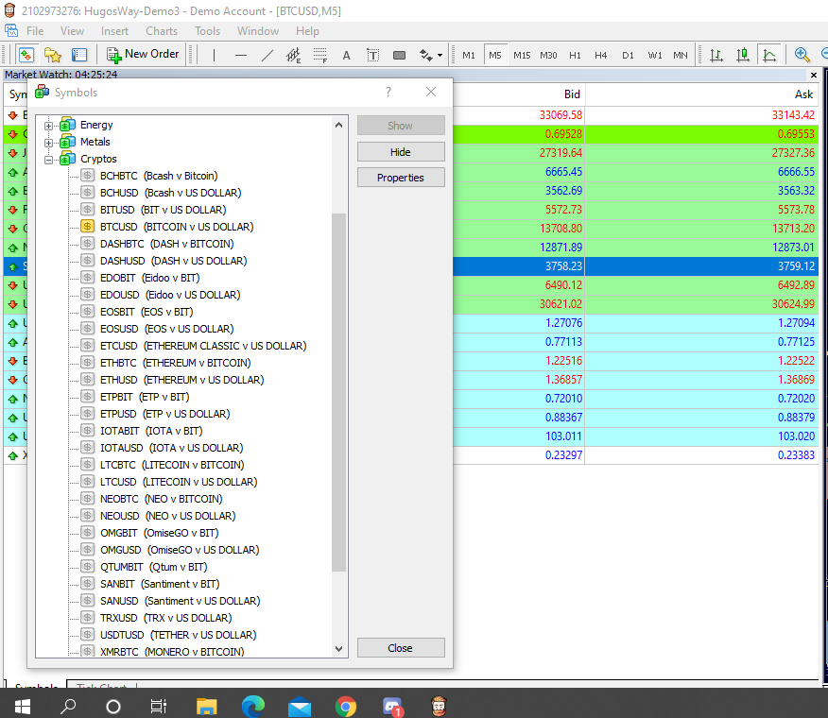Select the text label tool
Image resolution: width=828 pixels, height=718 pixels.
pyautogui.click(x=346, y=55)
